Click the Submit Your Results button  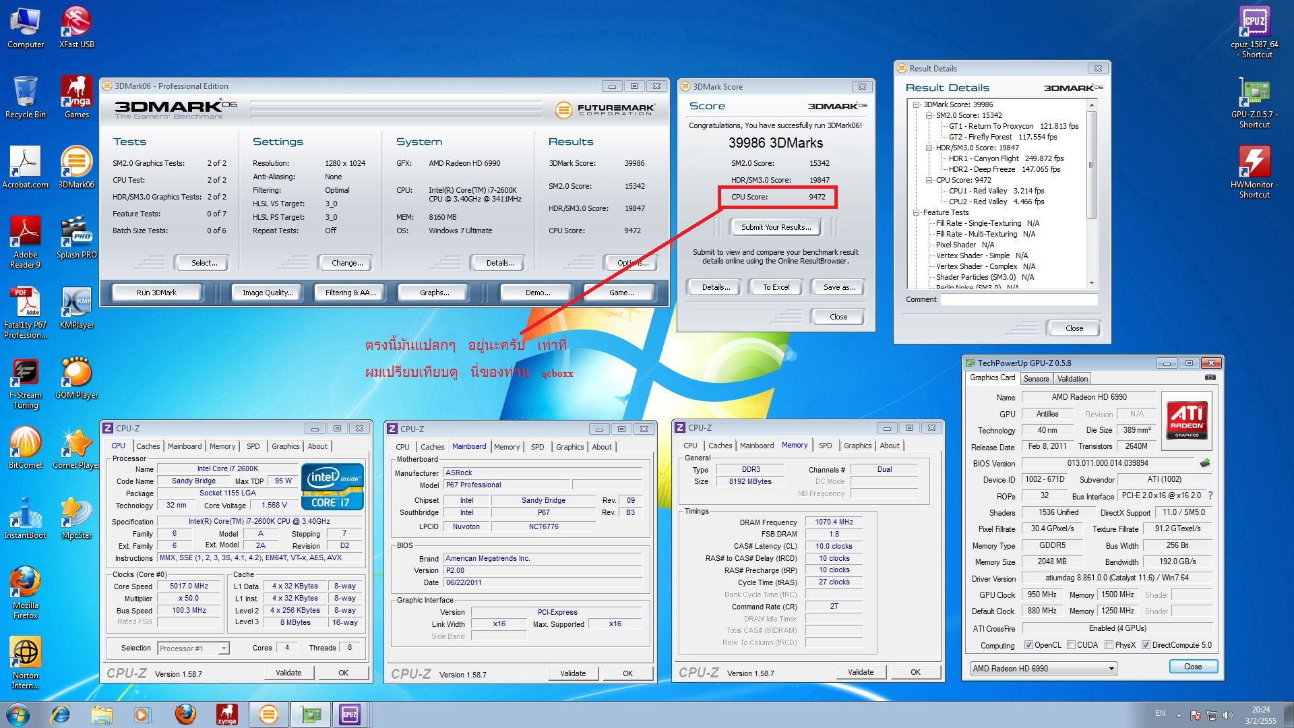(x=776, y=227)
